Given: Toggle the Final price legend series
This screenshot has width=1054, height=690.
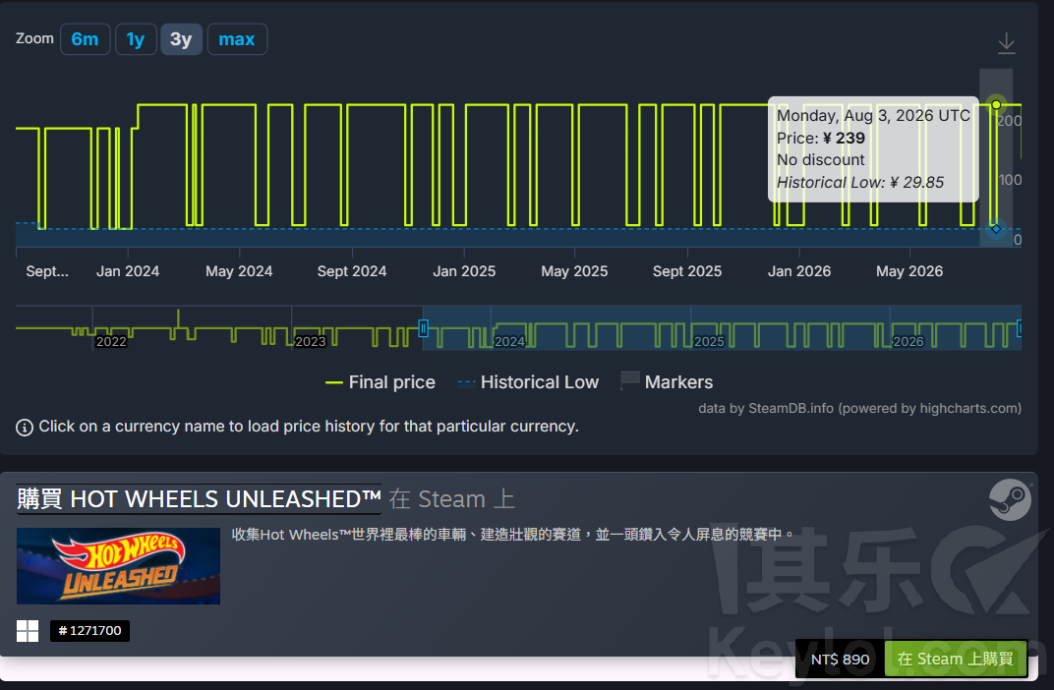Looking at the screenshot, I should click(x=381, y=382).
